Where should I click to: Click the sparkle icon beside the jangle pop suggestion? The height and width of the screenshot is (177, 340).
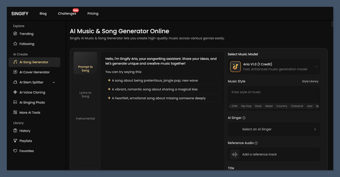point(109,80)
